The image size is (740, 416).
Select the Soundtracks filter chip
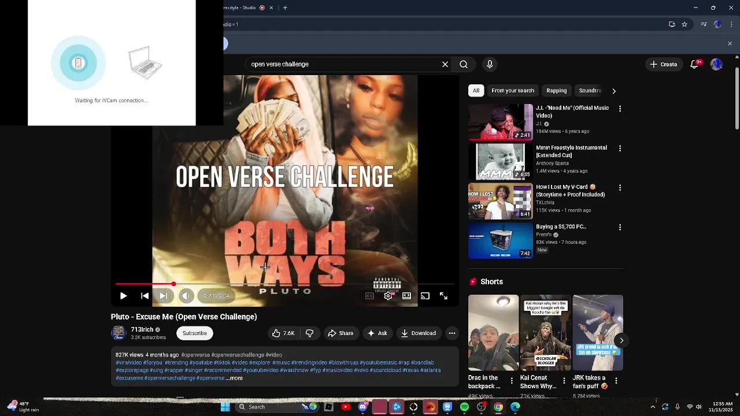click(590, 90)
